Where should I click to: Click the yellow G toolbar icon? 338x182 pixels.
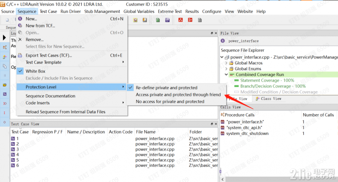135,20
